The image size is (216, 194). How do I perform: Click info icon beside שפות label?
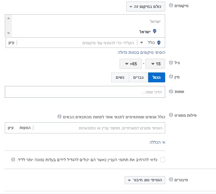pyautogui.click(x=171, y=91)
